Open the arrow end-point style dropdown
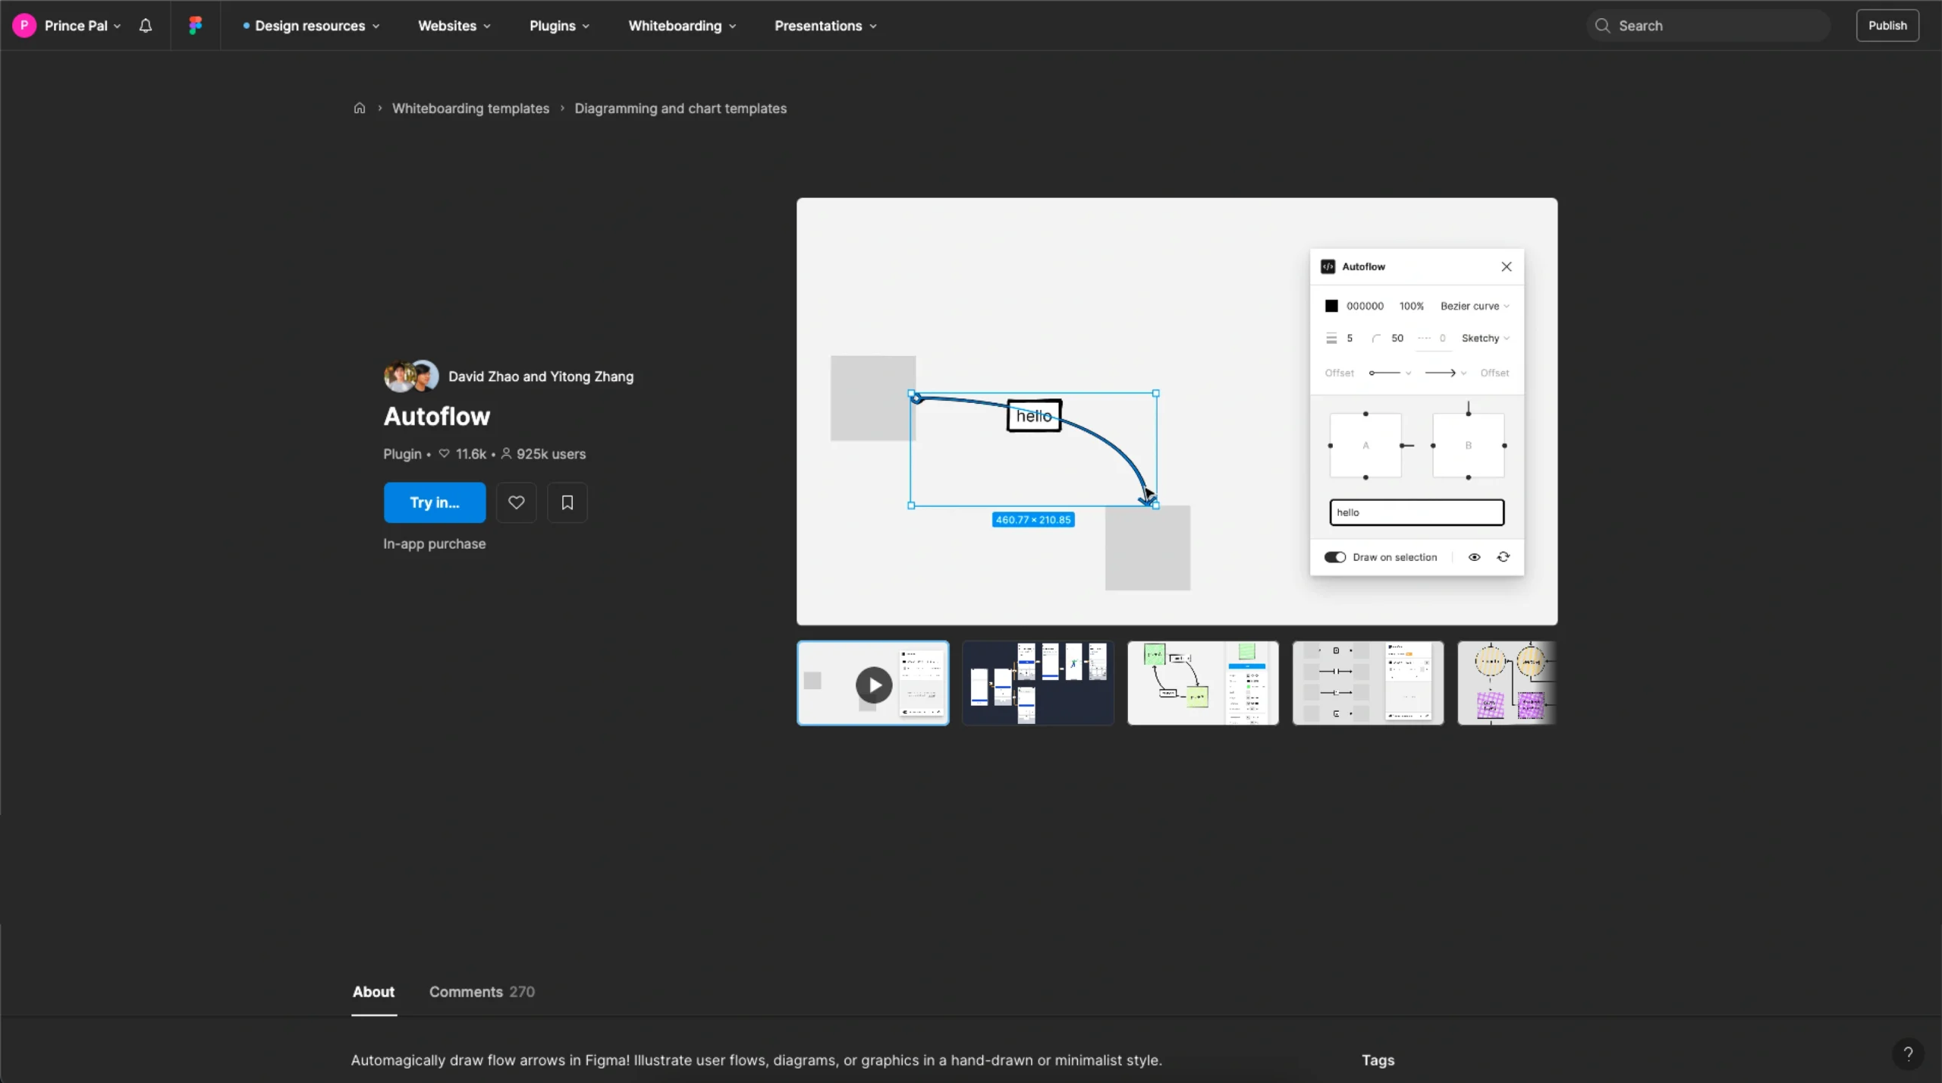The height and width of the screenshot is (1083, 1942). point(1446,373)
